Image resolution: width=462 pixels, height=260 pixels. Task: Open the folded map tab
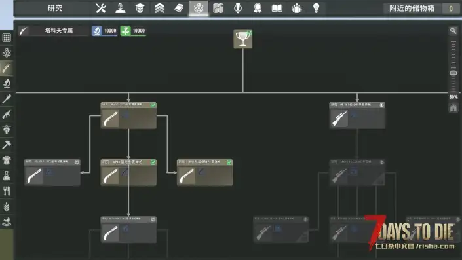click(x=218, y=9)
